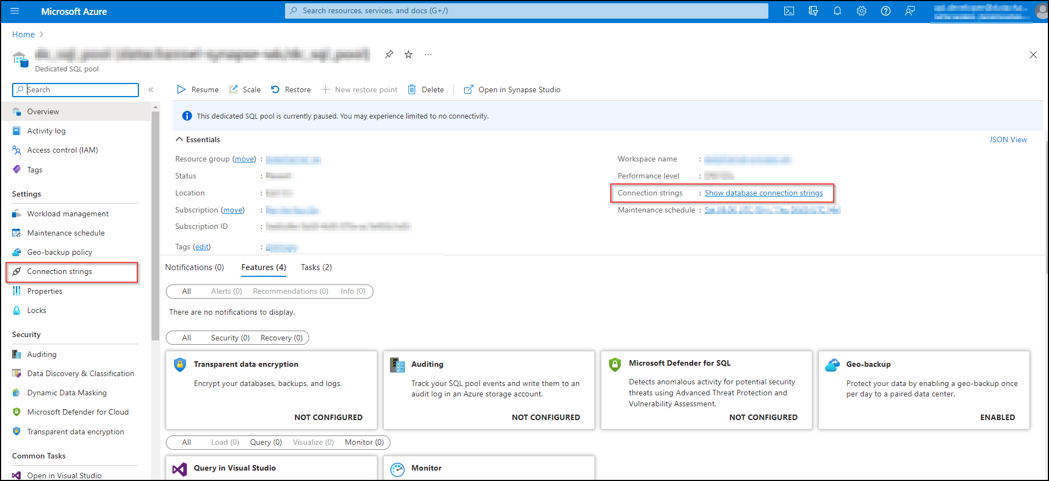
Task: Click the Scale toolbar command
Action: point(245,90)
